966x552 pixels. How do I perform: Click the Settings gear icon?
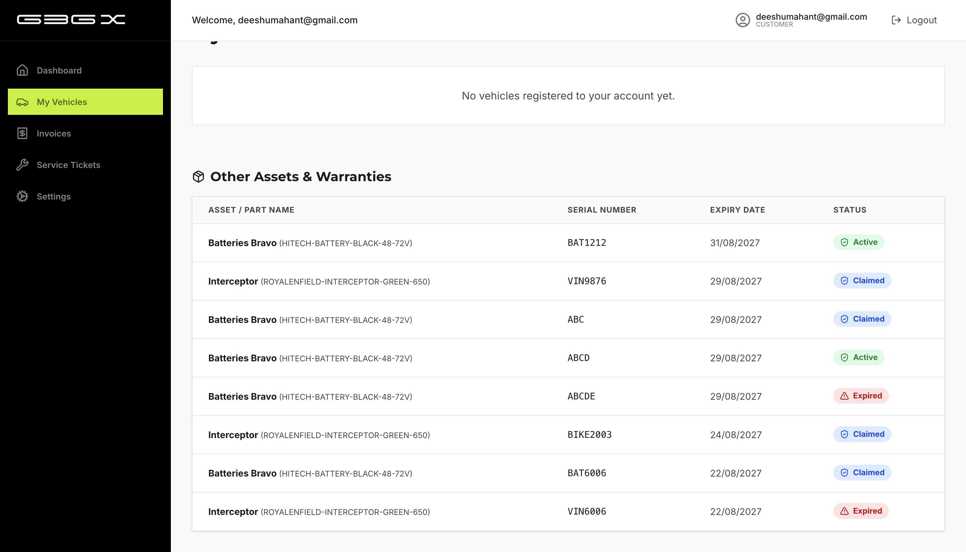[x=22, y=196]
